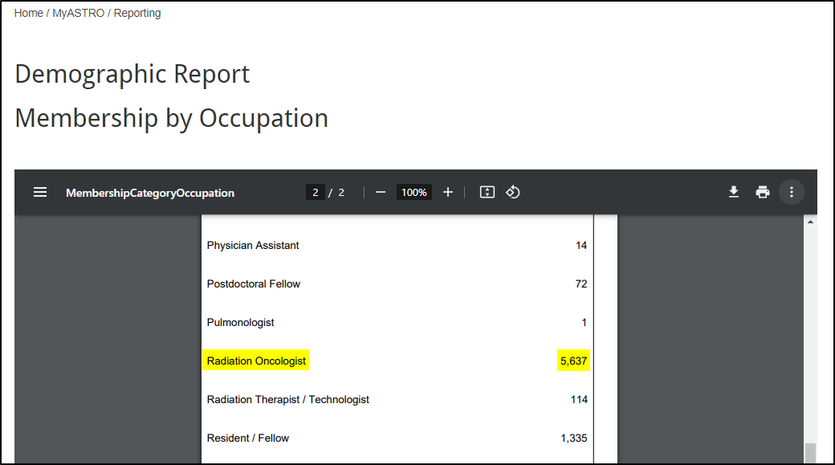Select the Physician Assistant row text
The width and height of the screenshot is (835, 465).
point(253,246)
